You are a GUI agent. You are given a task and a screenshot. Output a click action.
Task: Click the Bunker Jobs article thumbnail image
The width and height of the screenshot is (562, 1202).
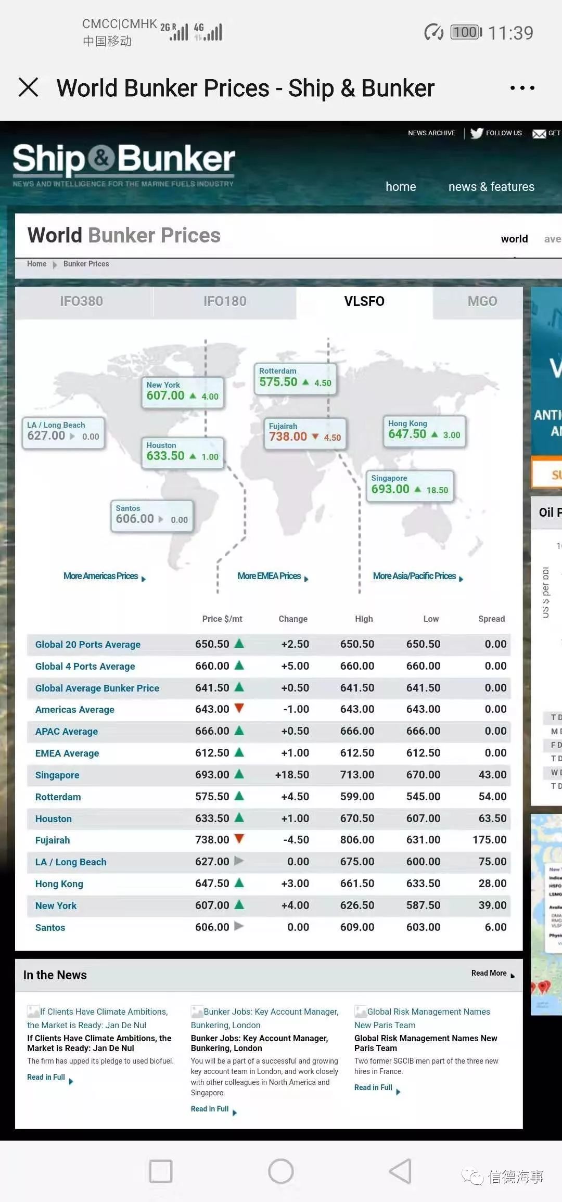[x=197, y=1012]
